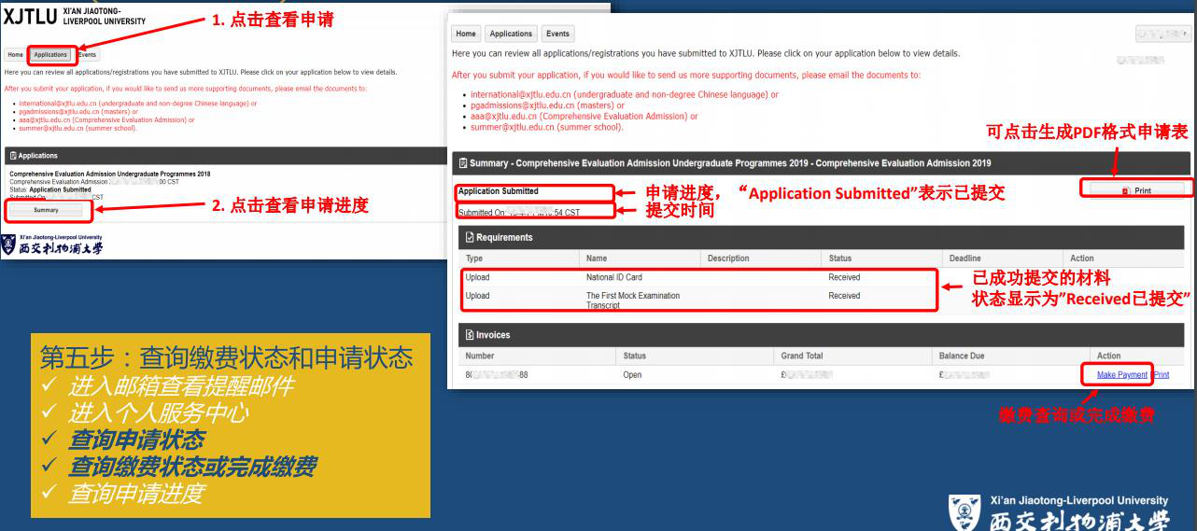Click Received status in the Mock Examination Transcript row

pyautogui.click(x=844, y=296)
